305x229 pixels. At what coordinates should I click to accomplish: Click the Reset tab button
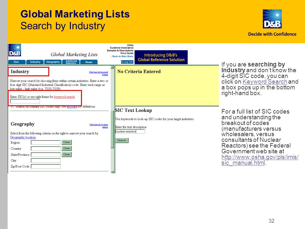point(89,62)
